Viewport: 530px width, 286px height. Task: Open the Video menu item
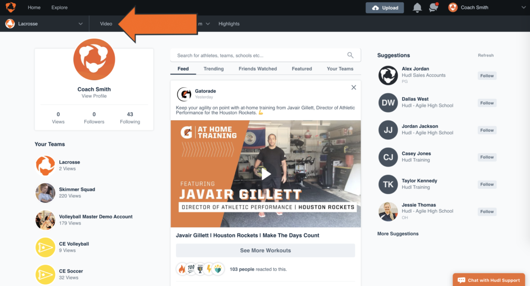click(106, 24)
